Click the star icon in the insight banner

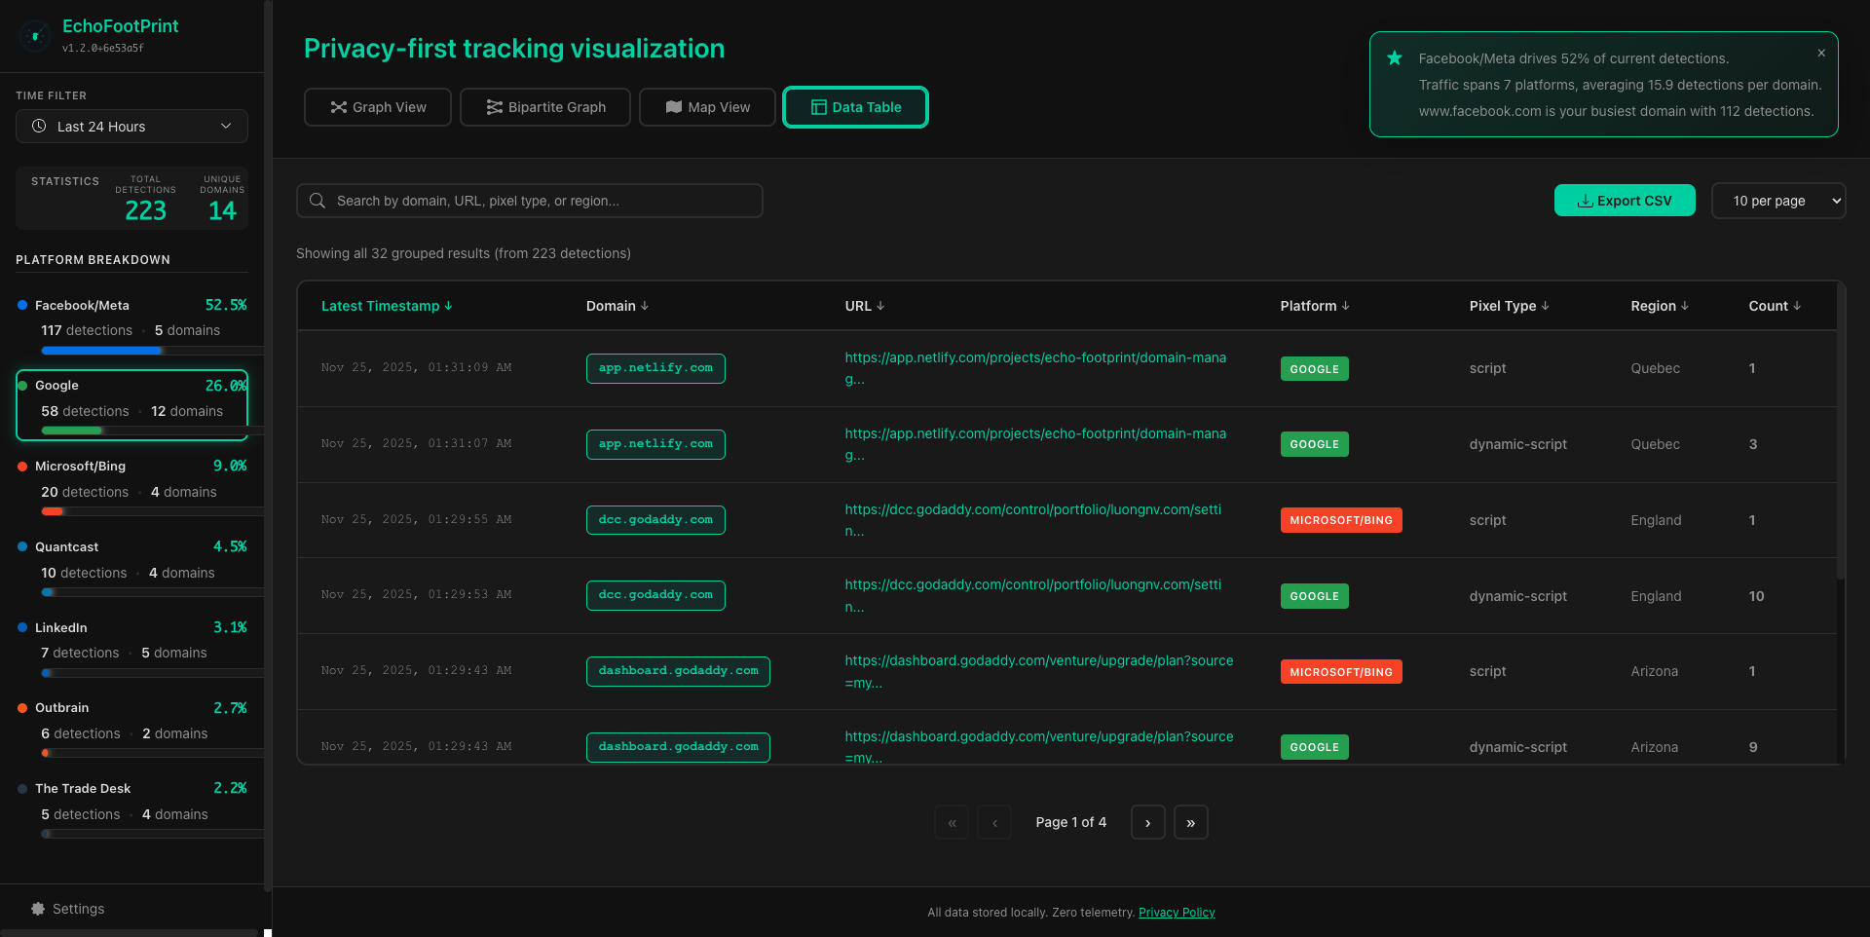coord(1395,58)
